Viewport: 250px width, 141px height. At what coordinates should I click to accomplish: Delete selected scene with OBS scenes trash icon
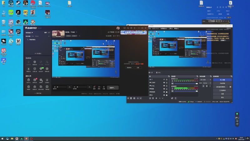click(131, 98)
